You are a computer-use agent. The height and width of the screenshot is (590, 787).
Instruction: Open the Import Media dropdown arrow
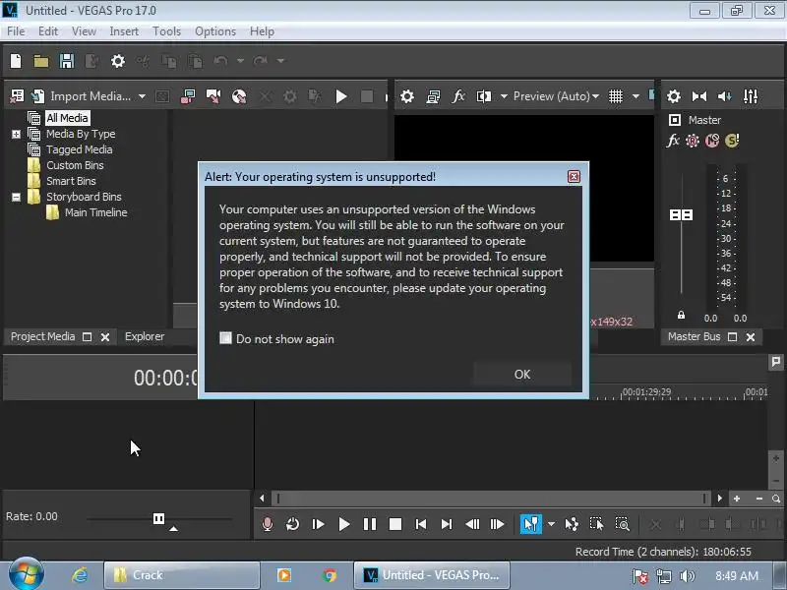tap(142, 96)
